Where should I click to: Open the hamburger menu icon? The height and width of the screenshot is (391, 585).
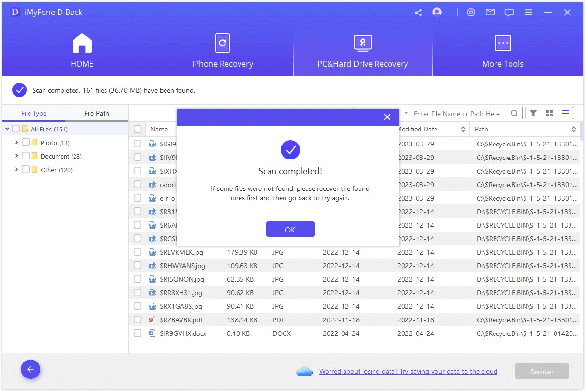coord(528,13)
